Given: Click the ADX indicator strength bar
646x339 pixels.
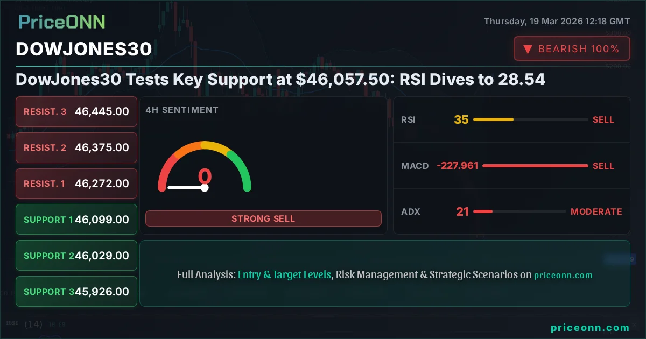Looking at the screenshot, I should [x=519, y=212].
